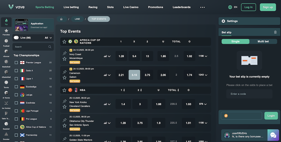Click the Log in button
The image size is (281, 142).
[x=248, y=7]
